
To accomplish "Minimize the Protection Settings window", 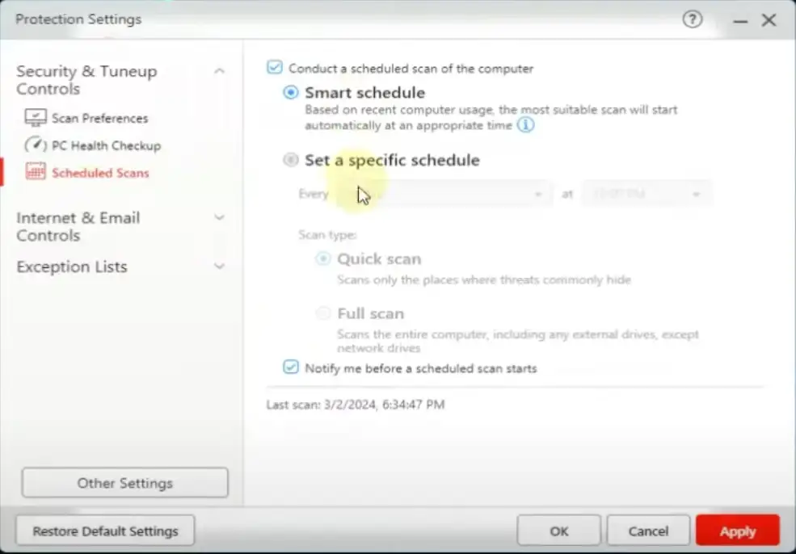I will coord(740,21).
